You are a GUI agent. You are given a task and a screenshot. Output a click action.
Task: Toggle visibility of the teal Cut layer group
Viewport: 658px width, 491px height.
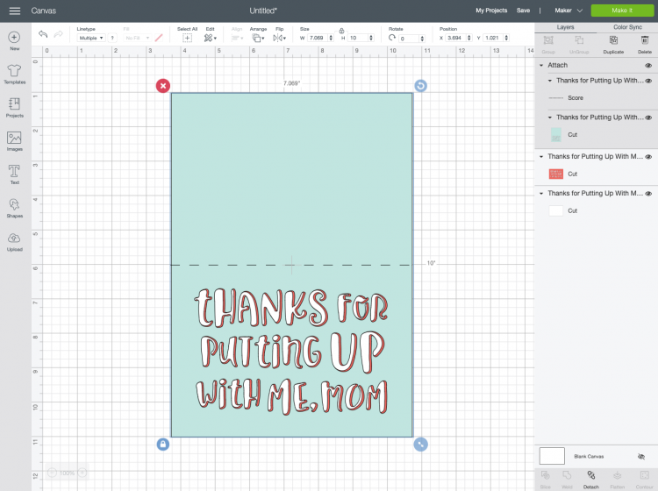click(648, 117)
